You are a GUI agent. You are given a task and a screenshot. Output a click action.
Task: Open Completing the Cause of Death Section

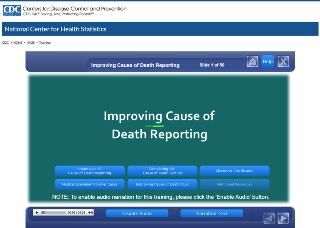tap(162, 171)
